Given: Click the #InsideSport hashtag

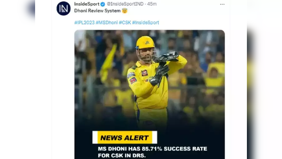Looking at the screenshot, I should pyautogui.click(x=146, y=23).
